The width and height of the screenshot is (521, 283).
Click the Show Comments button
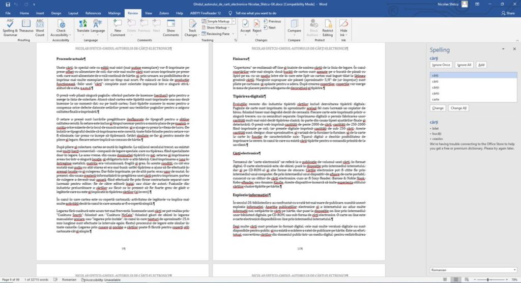click(171, 27)
